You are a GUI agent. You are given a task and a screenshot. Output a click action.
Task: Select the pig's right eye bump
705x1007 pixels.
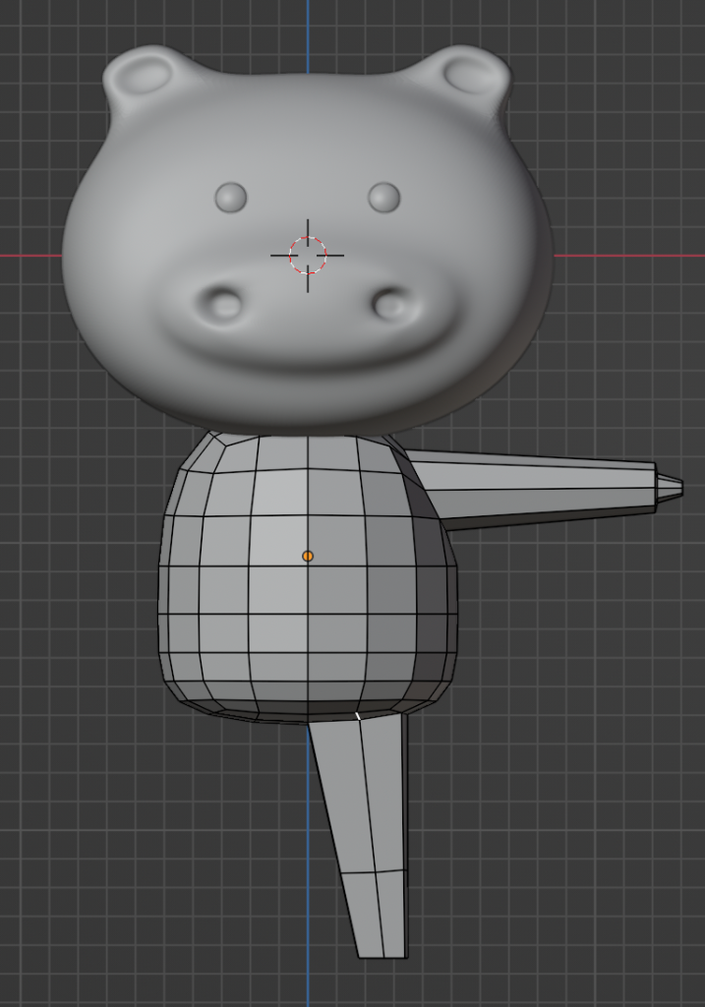[x=384, y=197]
